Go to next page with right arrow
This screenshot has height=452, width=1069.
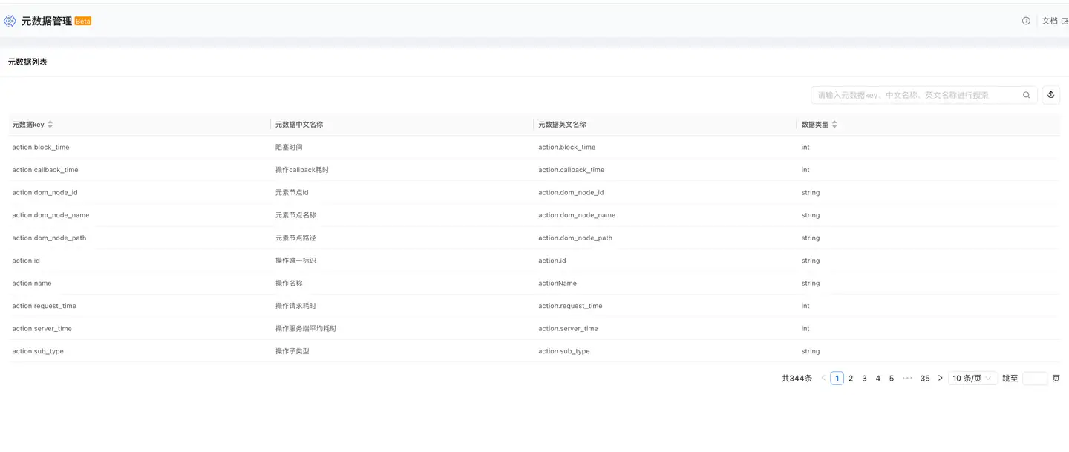[x=940, y=379]
